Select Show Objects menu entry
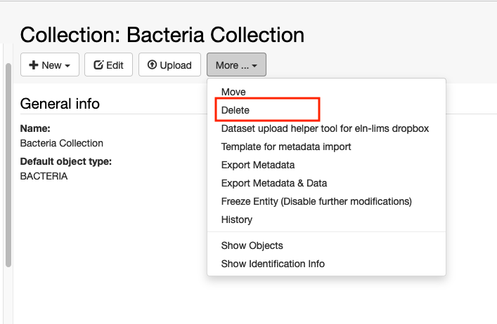This screenshot has width=497, height=324. (252, 245)
